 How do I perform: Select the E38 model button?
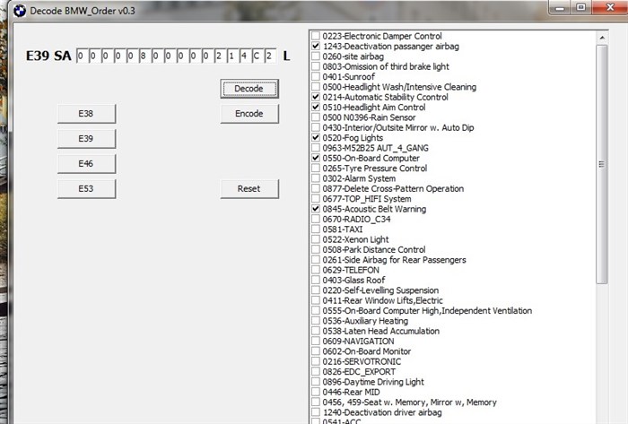(86, 114)
